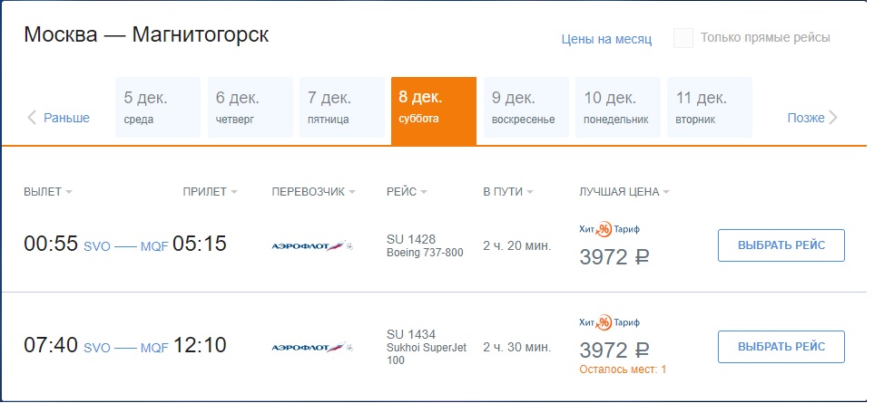Image resolution: width=884 pixels, height=403 pixels.
Task: Sort by В ПУТИ column arrow
Action: (x=529, y=192)
